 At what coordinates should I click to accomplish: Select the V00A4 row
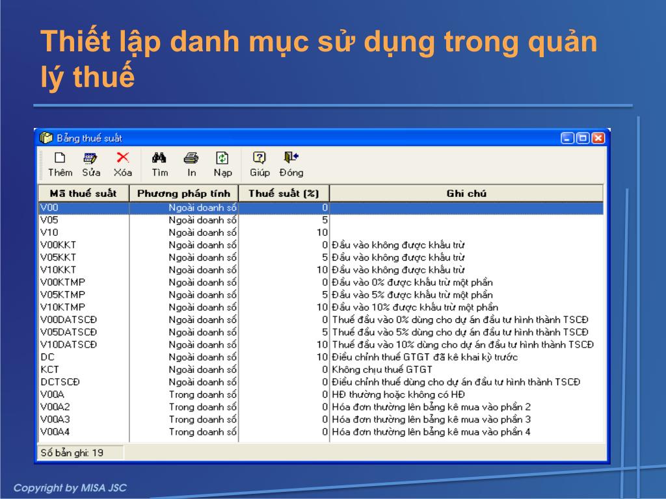tap(321, 431)
